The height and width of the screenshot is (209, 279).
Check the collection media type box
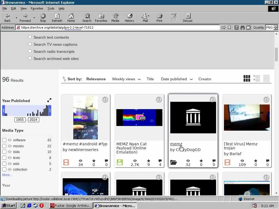pos(4,169)
